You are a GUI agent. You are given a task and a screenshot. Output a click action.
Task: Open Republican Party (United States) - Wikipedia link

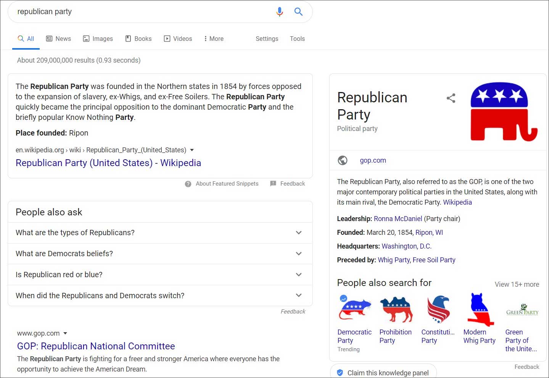click(x=108, y=163)
